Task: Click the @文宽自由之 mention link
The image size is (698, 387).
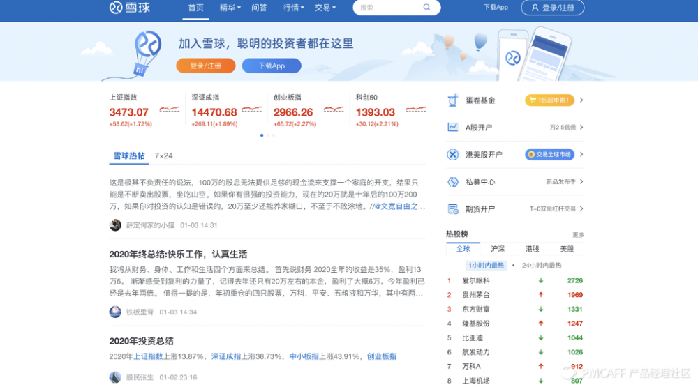Action: click(399, 206)
